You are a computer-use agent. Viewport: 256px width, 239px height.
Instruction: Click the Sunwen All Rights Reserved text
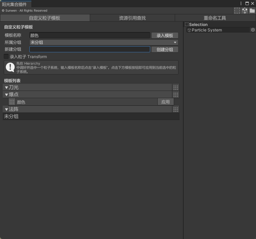(25, 11)
